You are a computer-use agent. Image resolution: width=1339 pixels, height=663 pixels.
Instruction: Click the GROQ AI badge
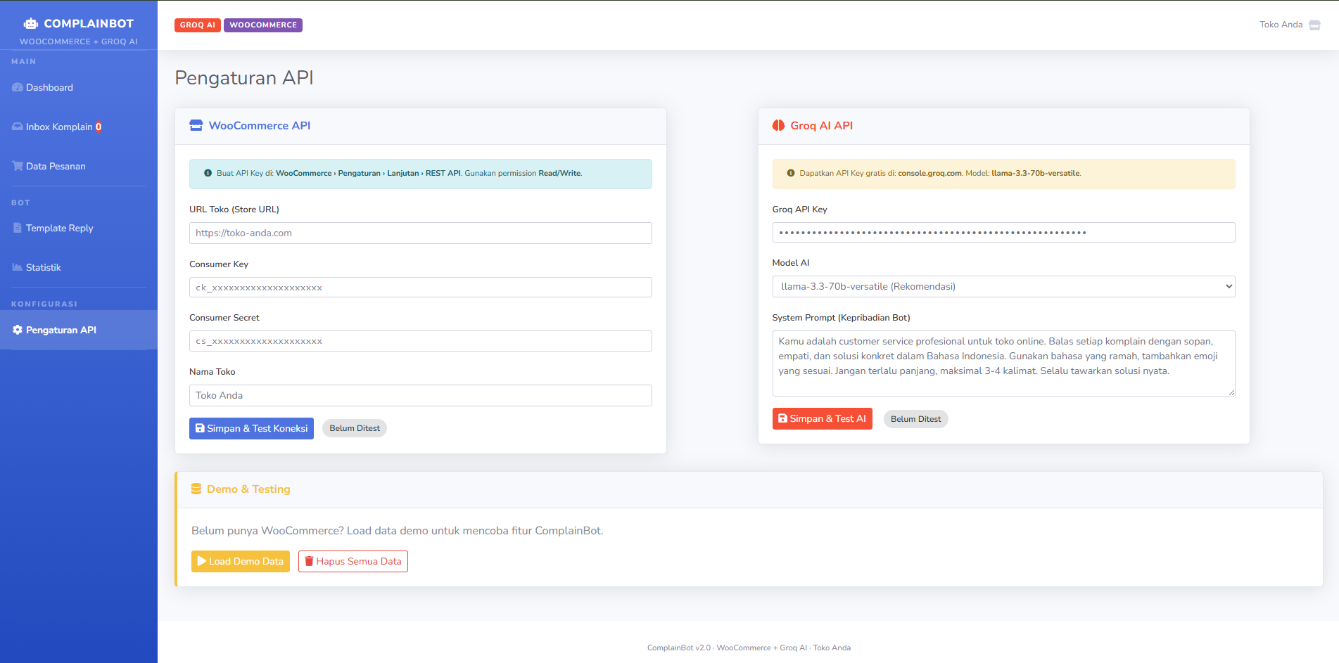(x=198, y=25)
